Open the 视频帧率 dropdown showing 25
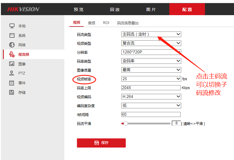234x160 pixels. (x=151, y=79)
